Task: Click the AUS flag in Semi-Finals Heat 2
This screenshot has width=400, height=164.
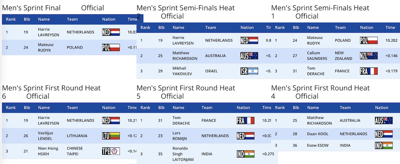Action: (249, 56)
